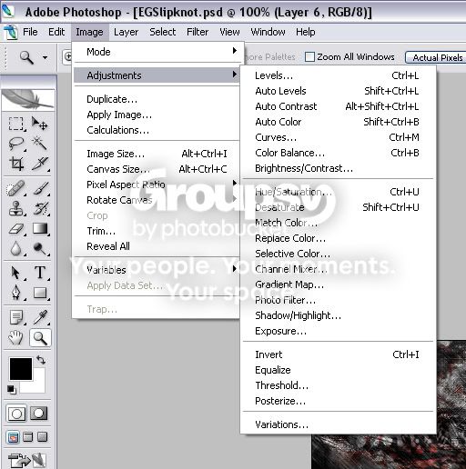Select the Dodge tool
This screenshot has width=466, height=469.
[40, 249]
